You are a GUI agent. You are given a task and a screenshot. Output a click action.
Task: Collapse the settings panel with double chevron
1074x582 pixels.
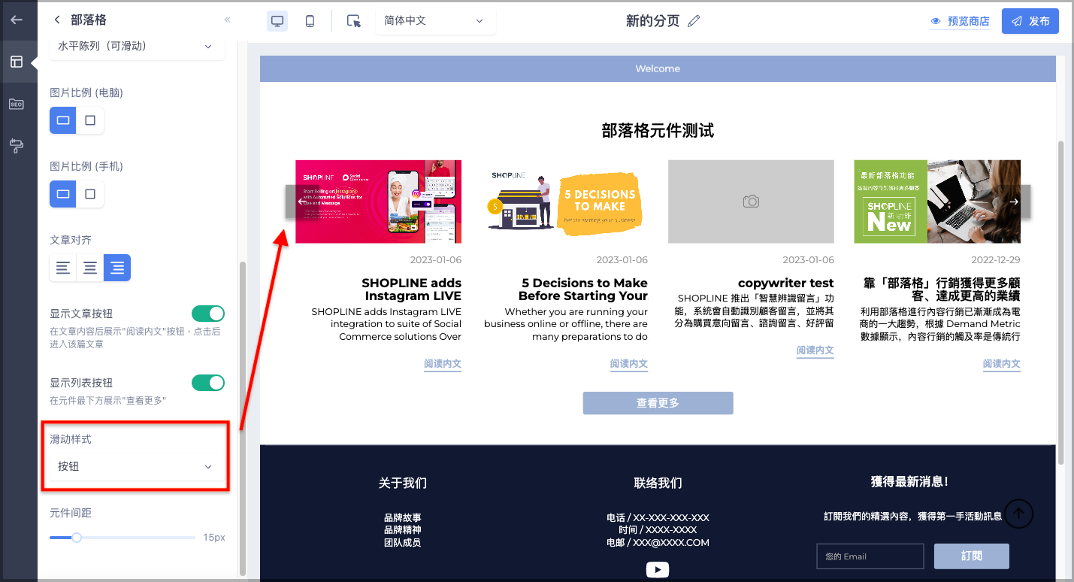227,20
